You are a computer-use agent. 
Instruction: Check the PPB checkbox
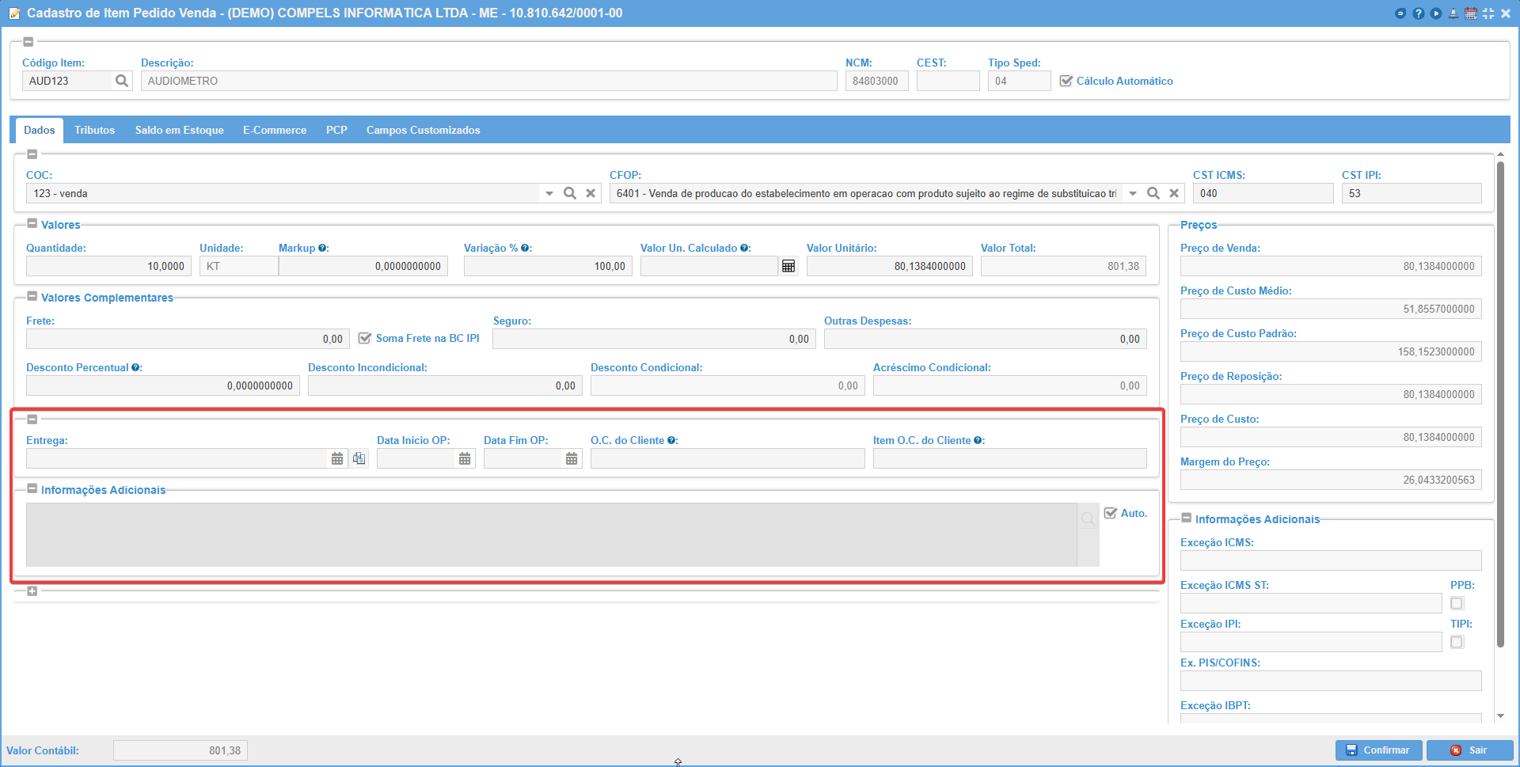point(1457,603)
